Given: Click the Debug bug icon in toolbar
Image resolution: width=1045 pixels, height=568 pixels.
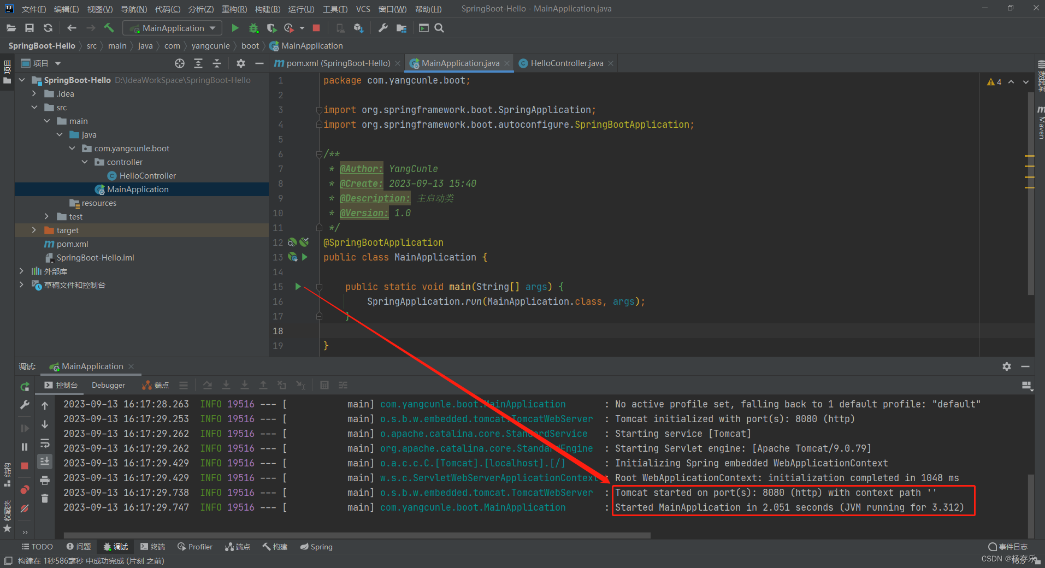Looking at the screenshot, I should 253,28.
